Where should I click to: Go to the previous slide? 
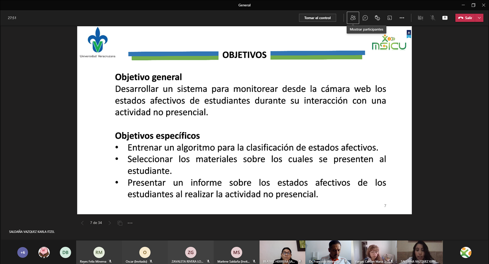[x=82, y=223]
